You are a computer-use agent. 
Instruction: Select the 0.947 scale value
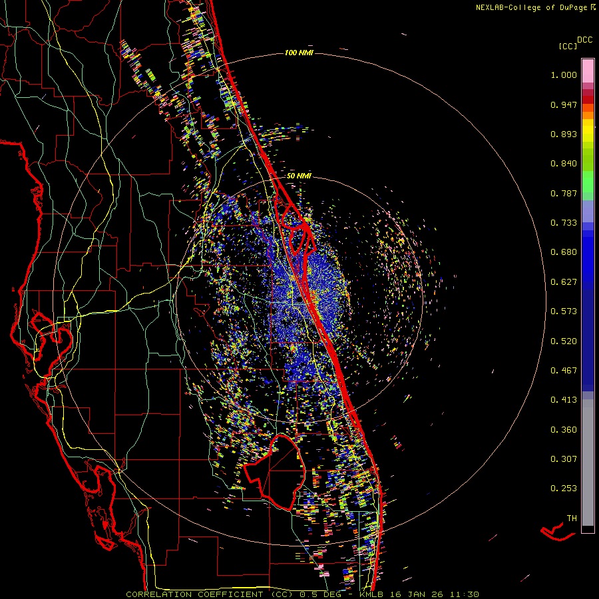[x=564, y=104]
